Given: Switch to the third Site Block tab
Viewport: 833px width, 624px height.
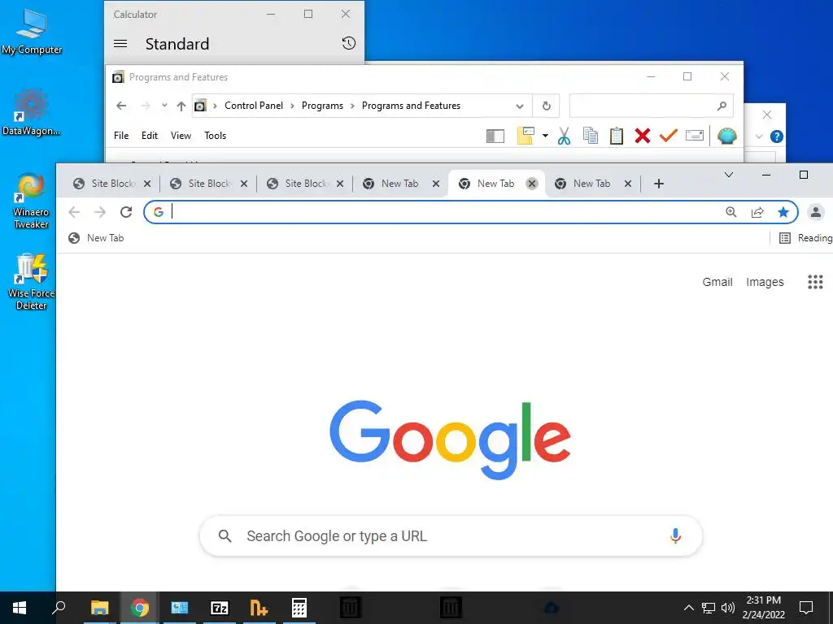Looking at the screenshot, I should coord(306,184).
